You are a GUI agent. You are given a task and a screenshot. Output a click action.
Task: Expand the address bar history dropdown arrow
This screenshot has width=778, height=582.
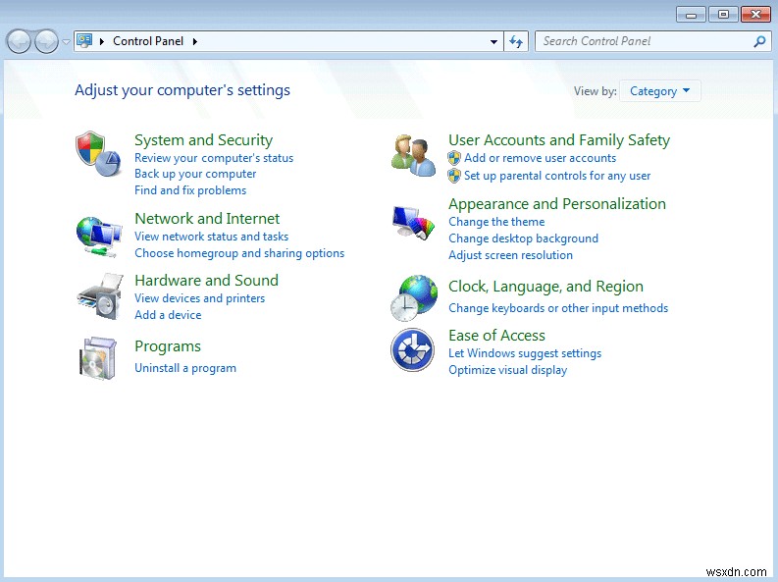493,41
